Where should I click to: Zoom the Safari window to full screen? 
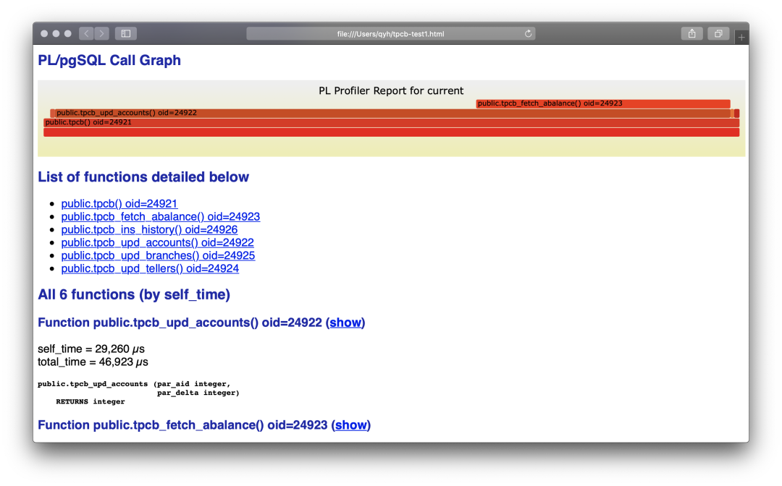pos(68,33)
